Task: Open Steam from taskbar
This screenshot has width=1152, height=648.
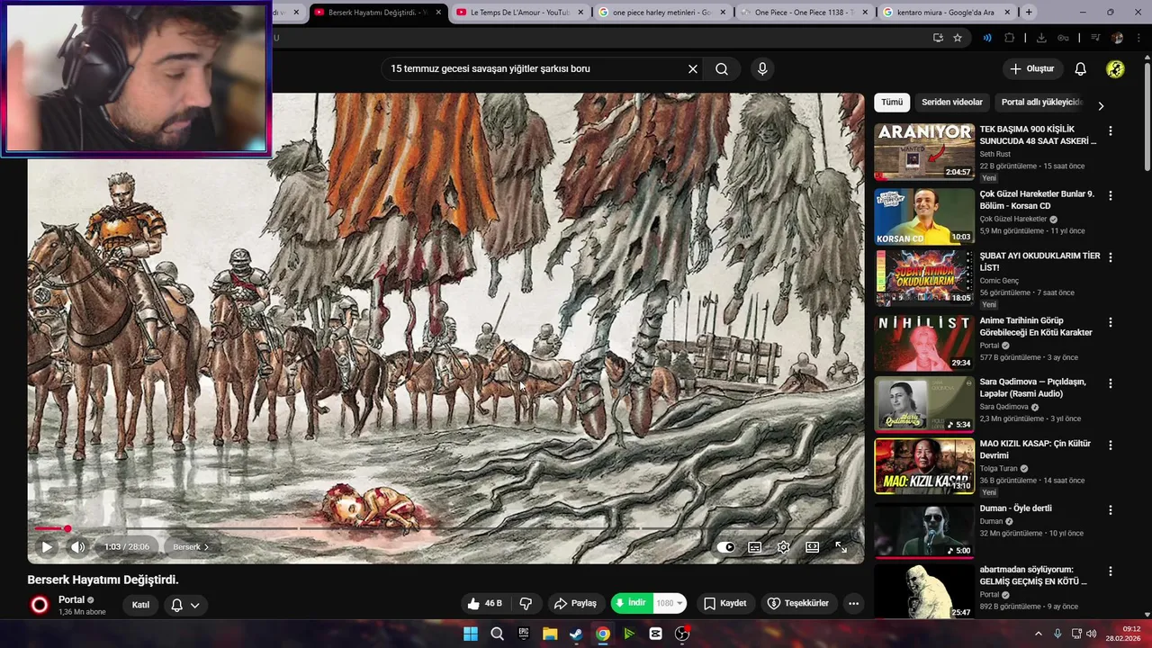Action: [x=576, y=634]
